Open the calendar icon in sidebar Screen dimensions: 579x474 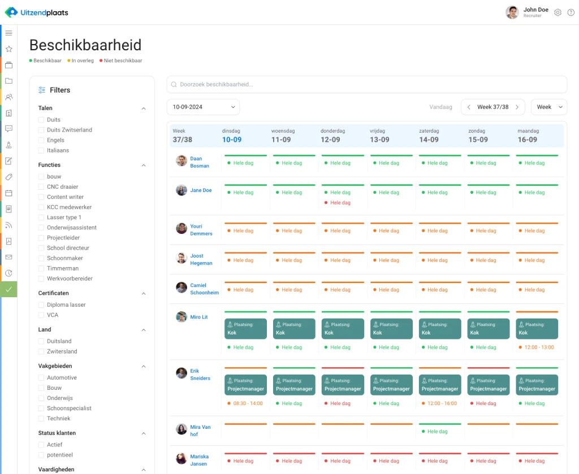click(x=8, y=193)
